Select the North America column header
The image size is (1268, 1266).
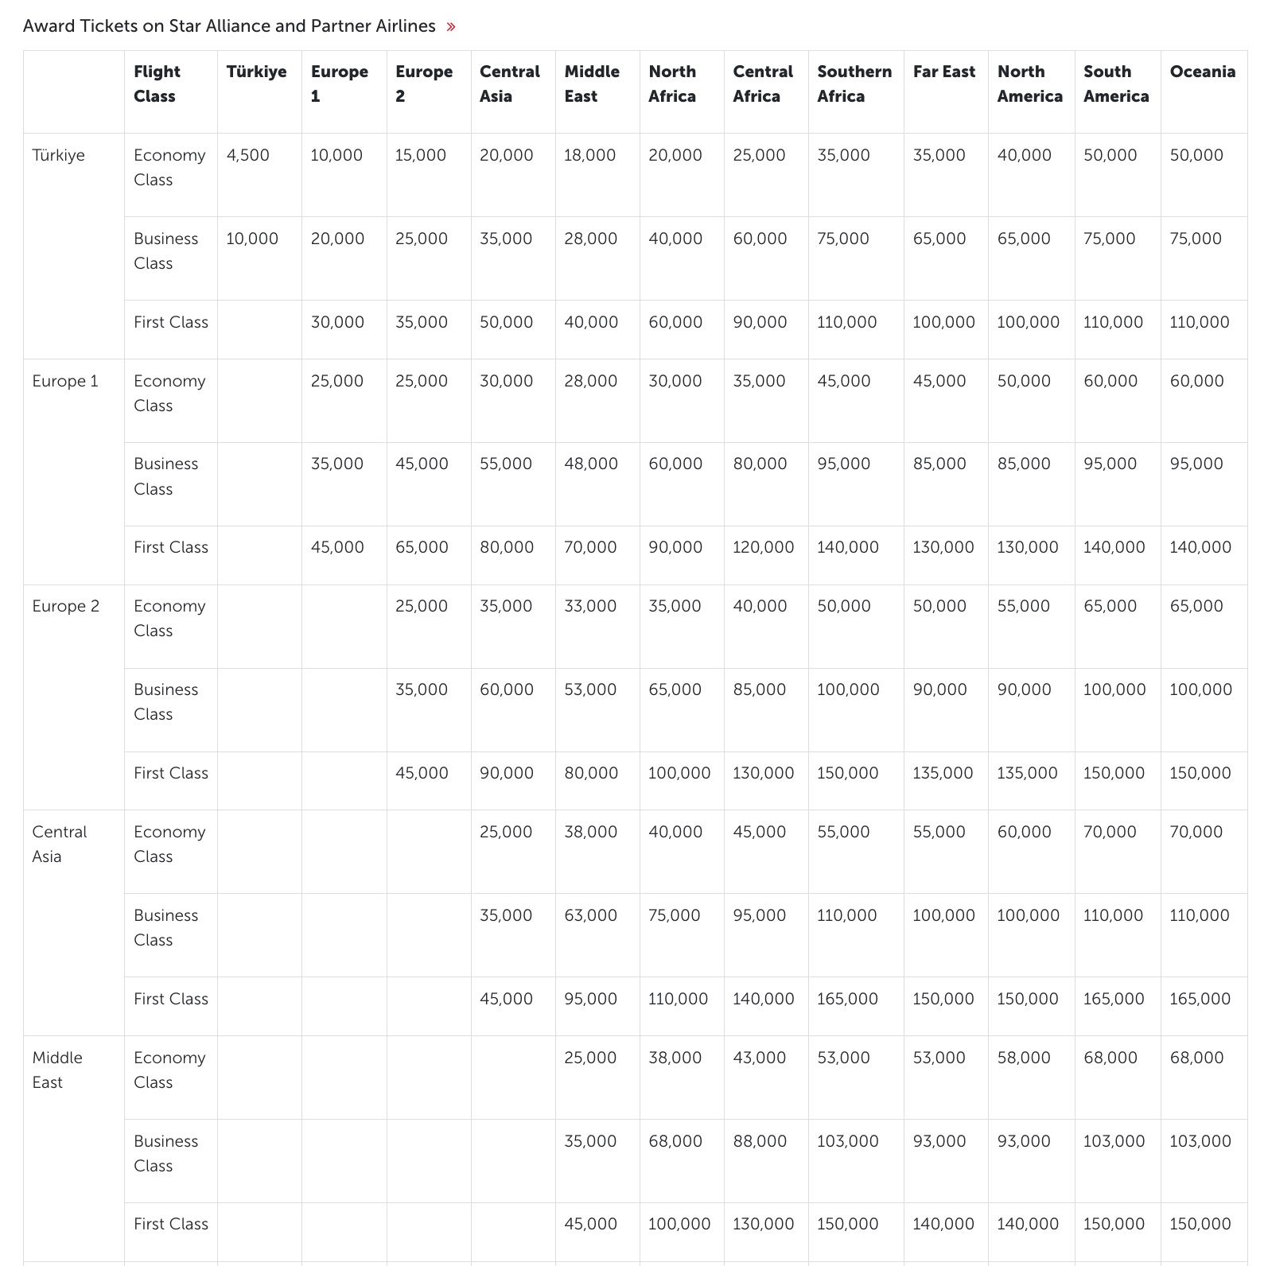pos(1029,83)
